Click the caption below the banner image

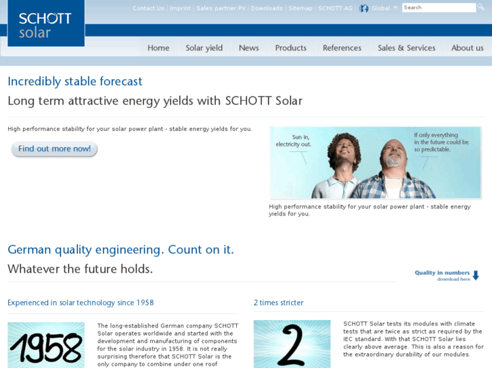370,210
